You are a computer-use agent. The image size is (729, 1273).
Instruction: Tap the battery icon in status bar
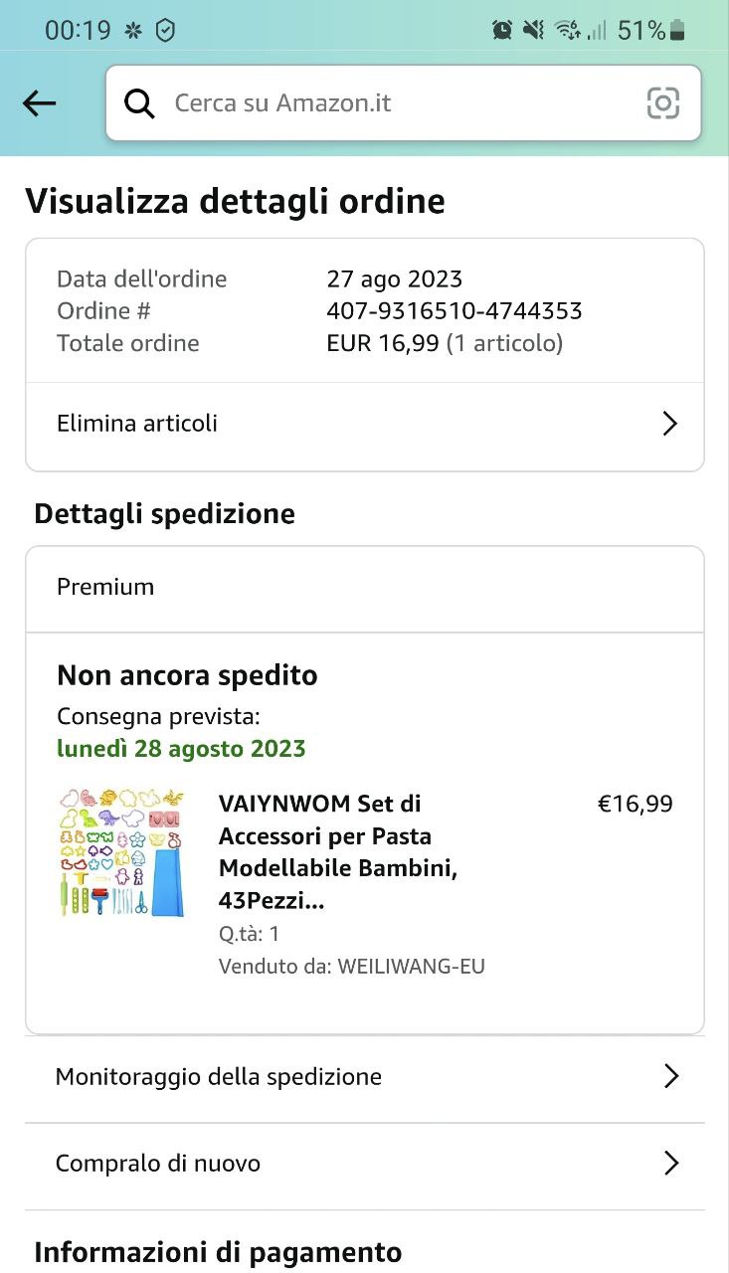click(x=677, y=31)
